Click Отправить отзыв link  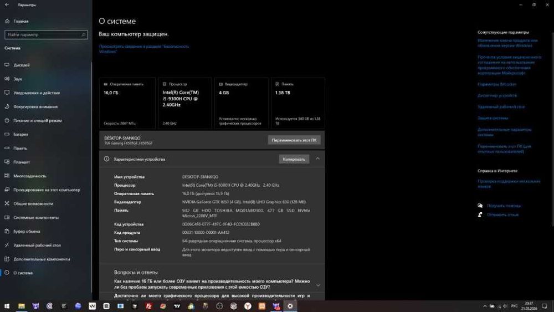point(502,214)
